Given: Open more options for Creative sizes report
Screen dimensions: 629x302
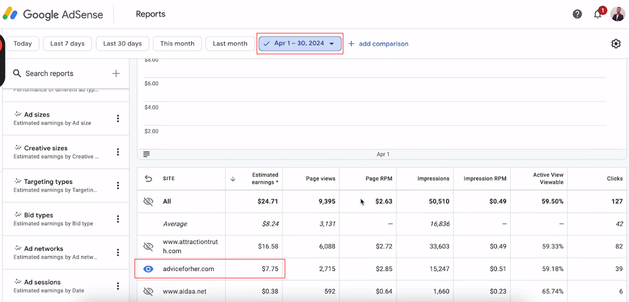Looking at the screenshot, I should (118, 152).
